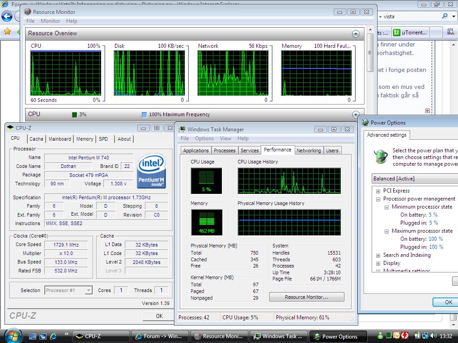Switch to Task Manager Networking tab
Viewport: 458px width, 343px height.
click(309, 151)
